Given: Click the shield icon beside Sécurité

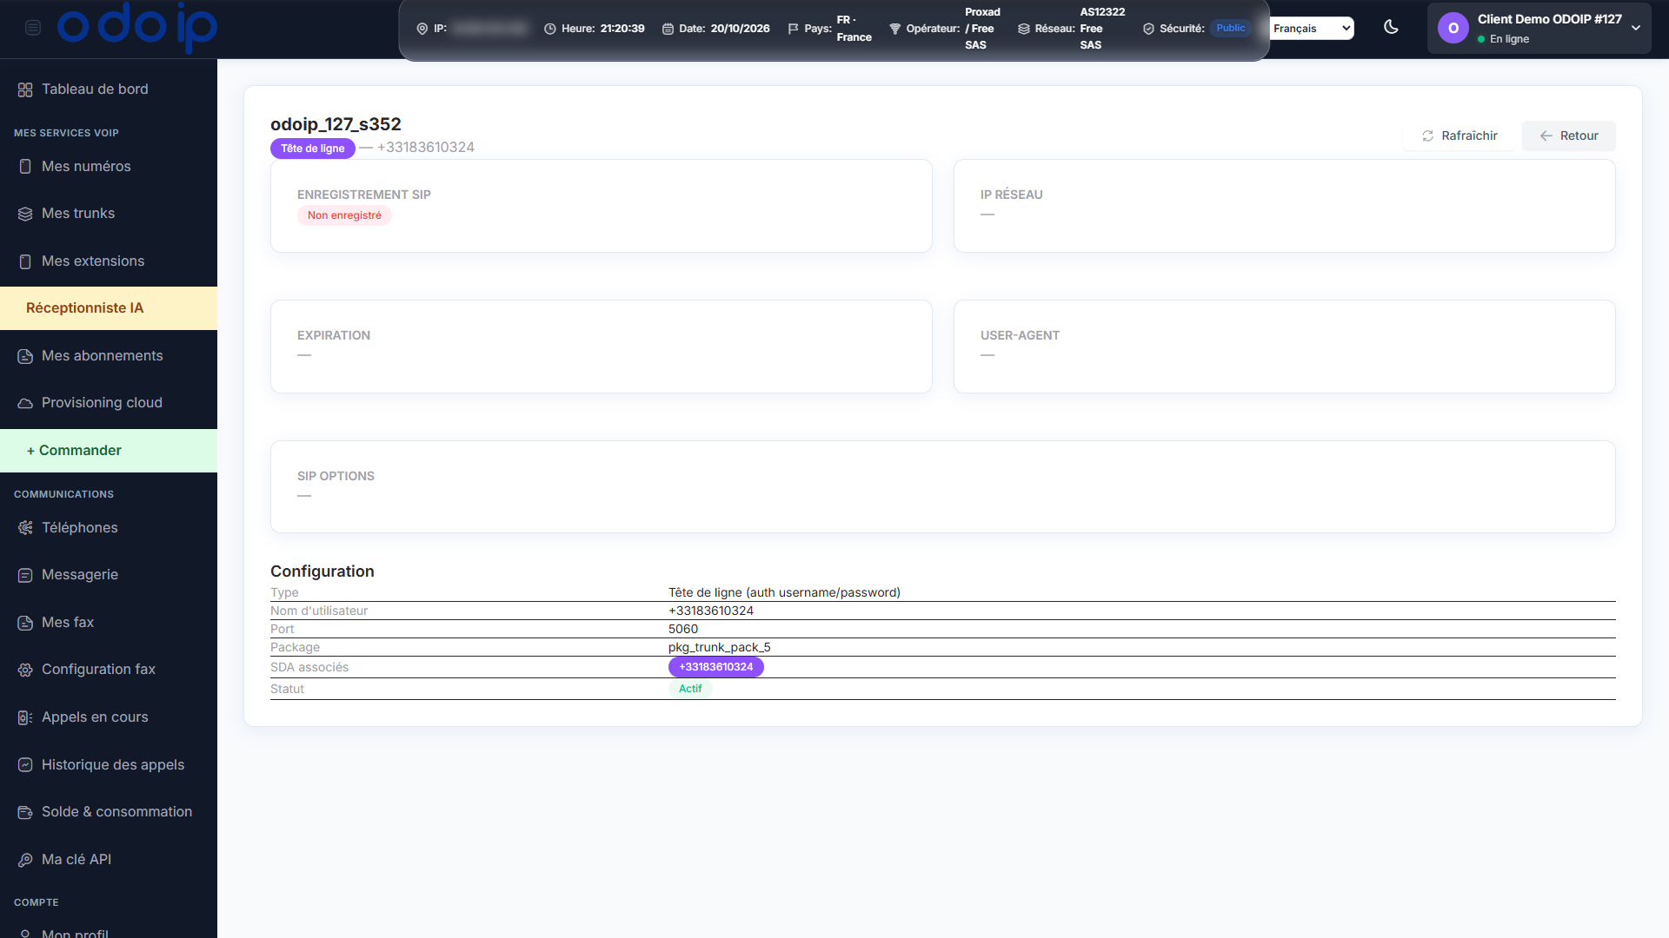Looking at the screenshot, I should click(x=1148, y=29).
